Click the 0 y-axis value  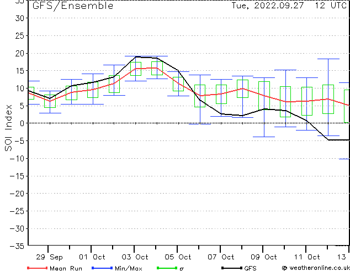click(22, 123)
